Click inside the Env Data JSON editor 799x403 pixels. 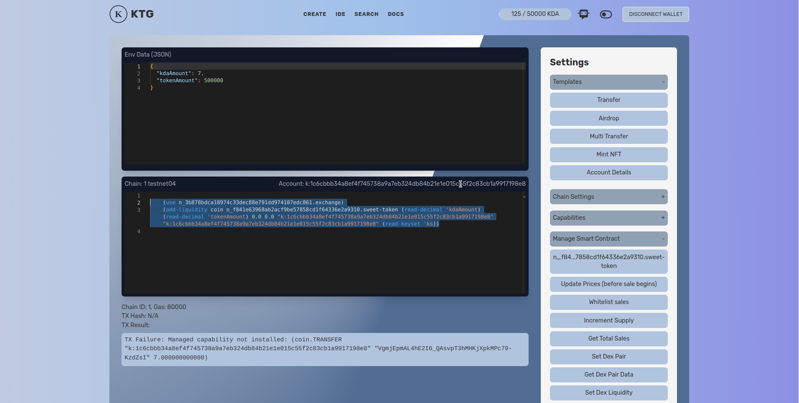point(325,113)
